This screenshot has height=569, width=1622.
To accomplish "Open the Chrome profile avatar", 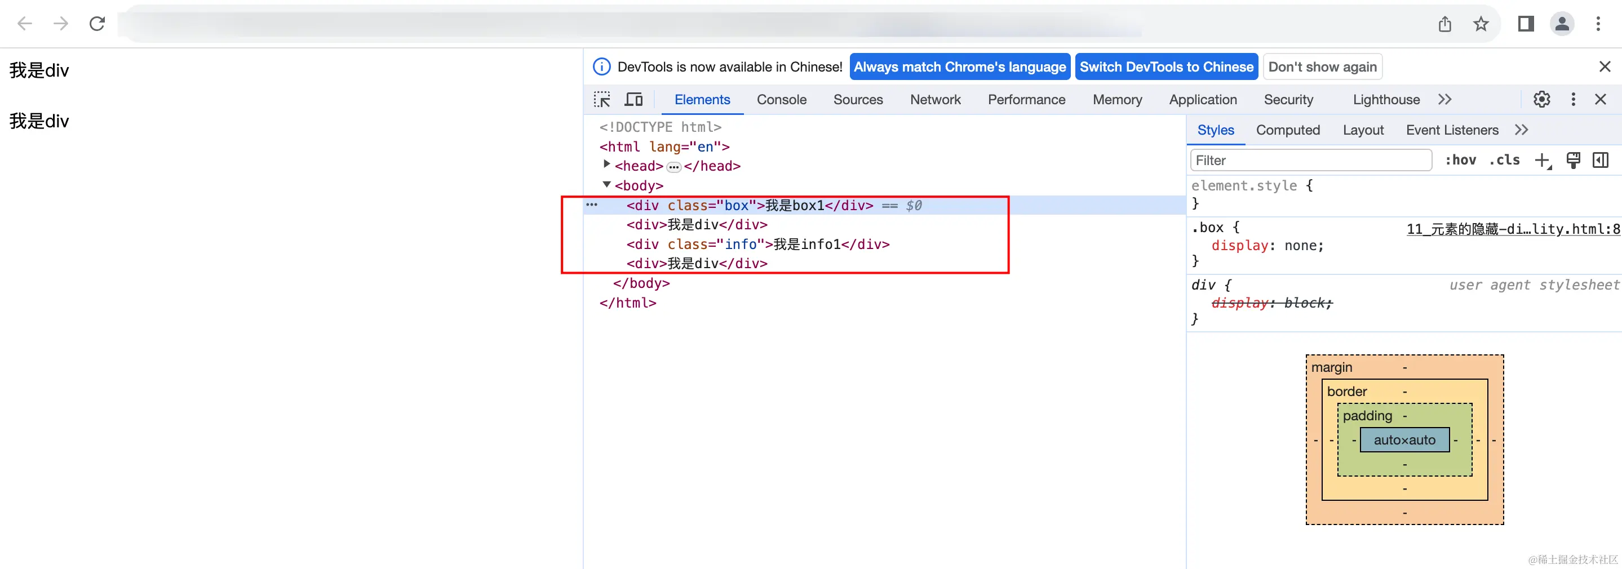I will pos(1562,24).
